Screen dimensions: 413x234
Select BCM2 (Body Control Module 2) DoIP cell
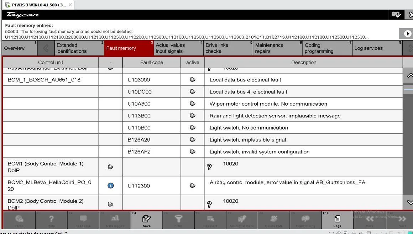[x=51, y=203]
